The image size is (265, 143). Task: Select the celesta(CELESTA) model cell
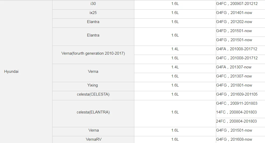coord(93,94)
